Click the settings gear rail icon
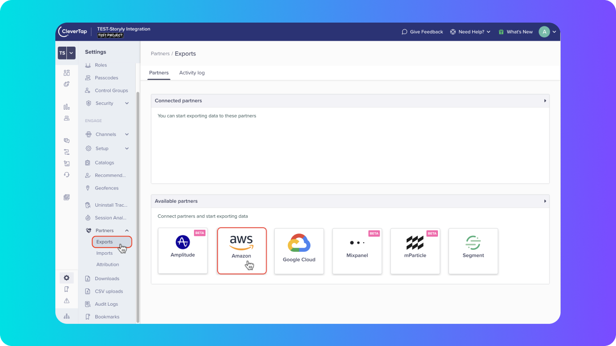 (66, 278)
